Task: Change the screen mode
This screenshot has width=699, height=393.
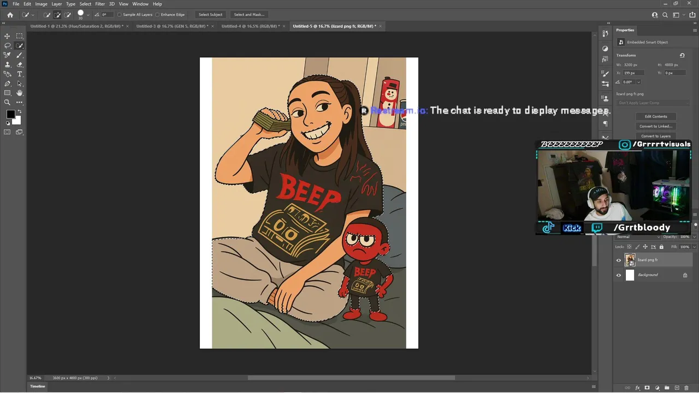Action: tap(19, 132)
